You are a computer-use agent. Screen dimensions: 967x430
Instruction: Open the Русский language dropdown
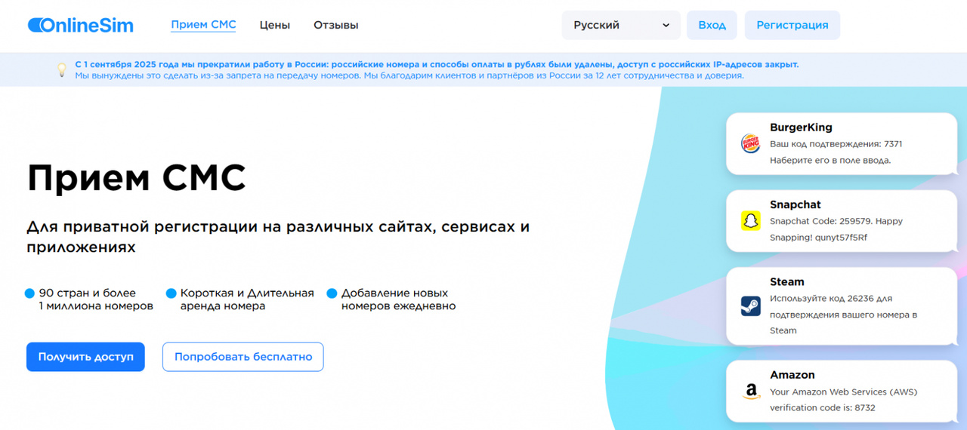[x=621, y=25]
